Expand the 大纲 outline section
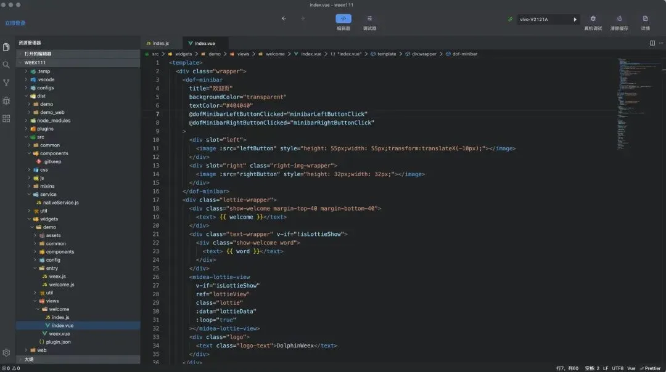The width and height of the screenshot is (666, 372). coord(78,359)
